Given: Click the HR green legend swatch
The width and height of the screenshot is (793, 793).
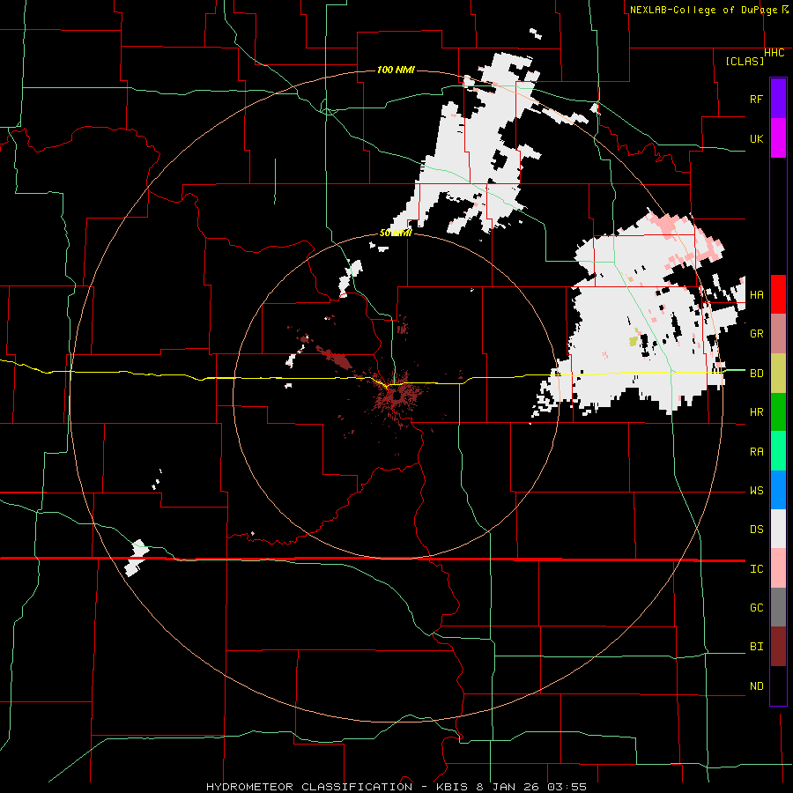Looking at the screenshot, I should tap(778, 412).
